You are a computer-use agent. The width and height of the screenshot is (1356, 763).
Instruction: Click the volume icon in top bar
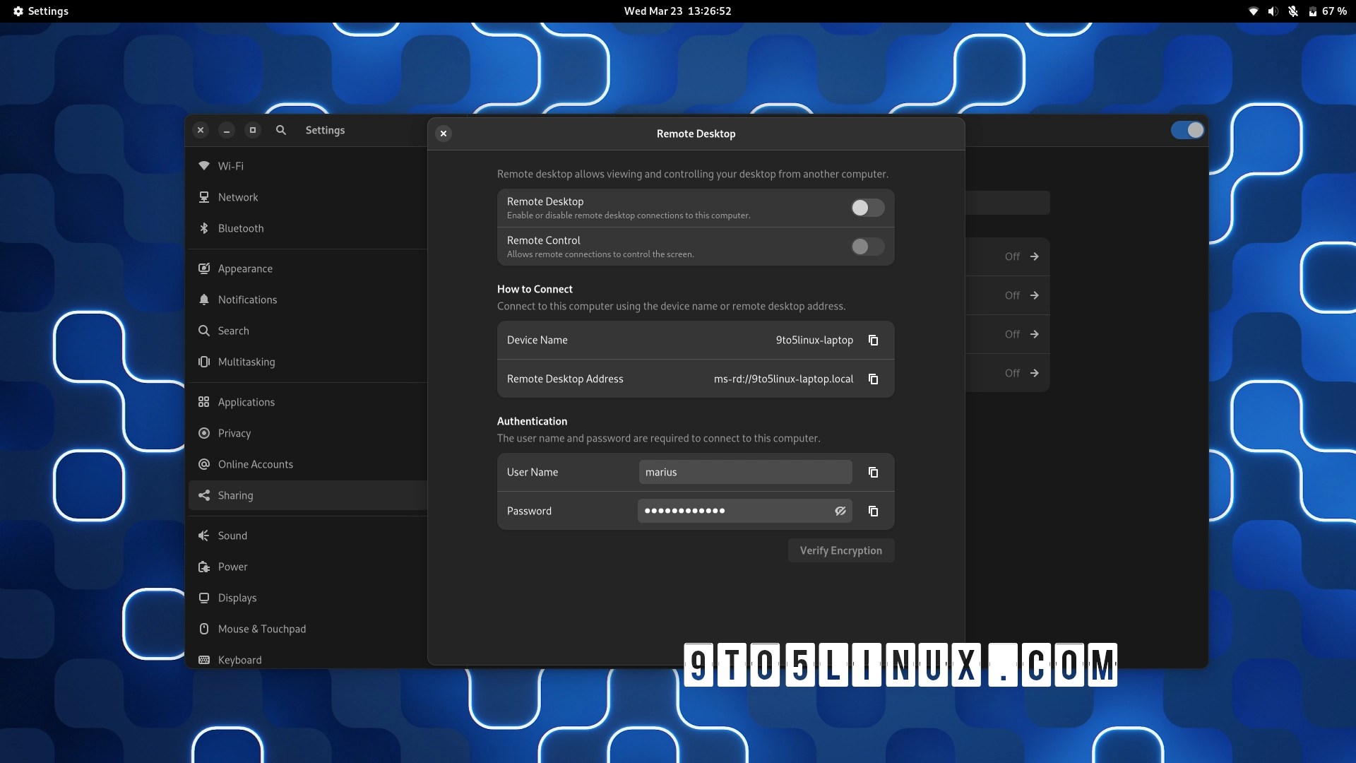[1273, 11]
